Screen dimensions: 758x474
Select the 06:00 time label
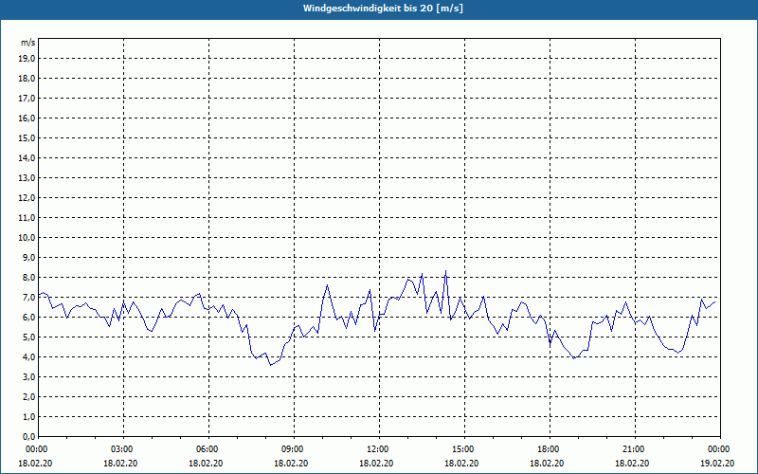pyautogui.click(x=208, y=449)
